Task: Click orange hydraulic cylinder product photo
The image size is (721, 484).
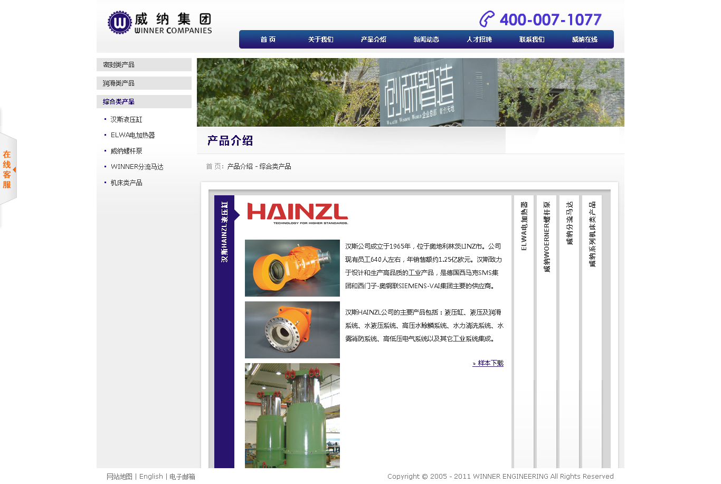Action: coord(292,268)
